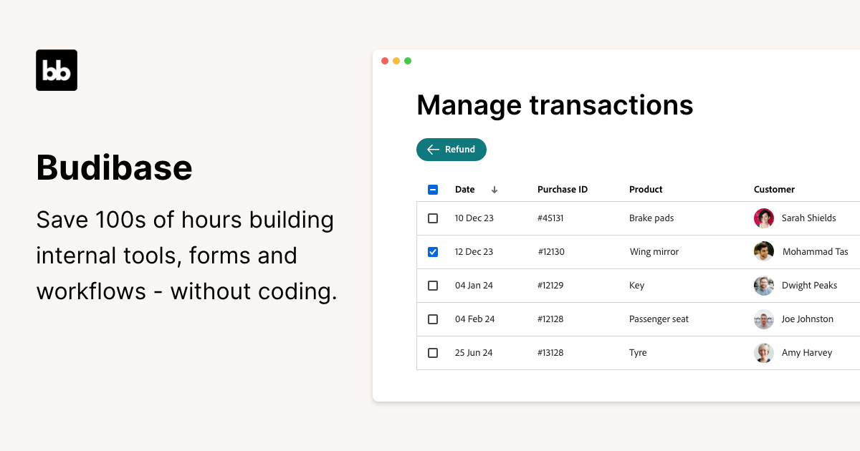Toggle the select-all checkbox in table header

pos(433,189)
